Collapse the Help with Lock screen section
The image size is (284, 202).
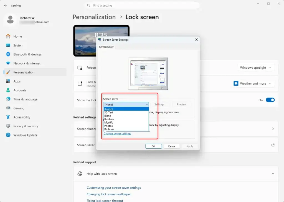(x=273, y=173)
